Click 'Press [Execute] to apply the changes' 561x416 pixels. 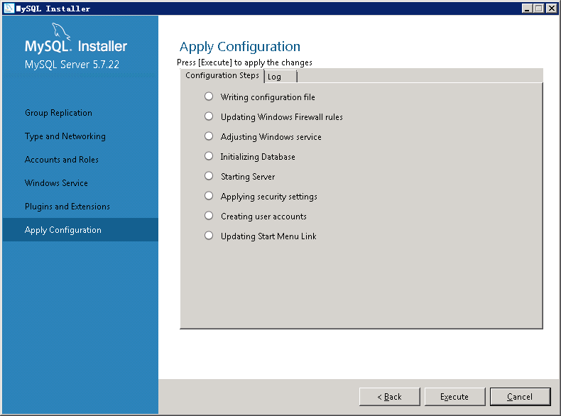(x=244, y=62)
